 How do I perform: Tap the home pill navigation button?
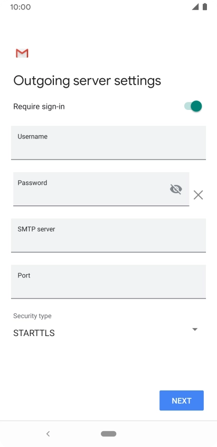tap(109, 434)
